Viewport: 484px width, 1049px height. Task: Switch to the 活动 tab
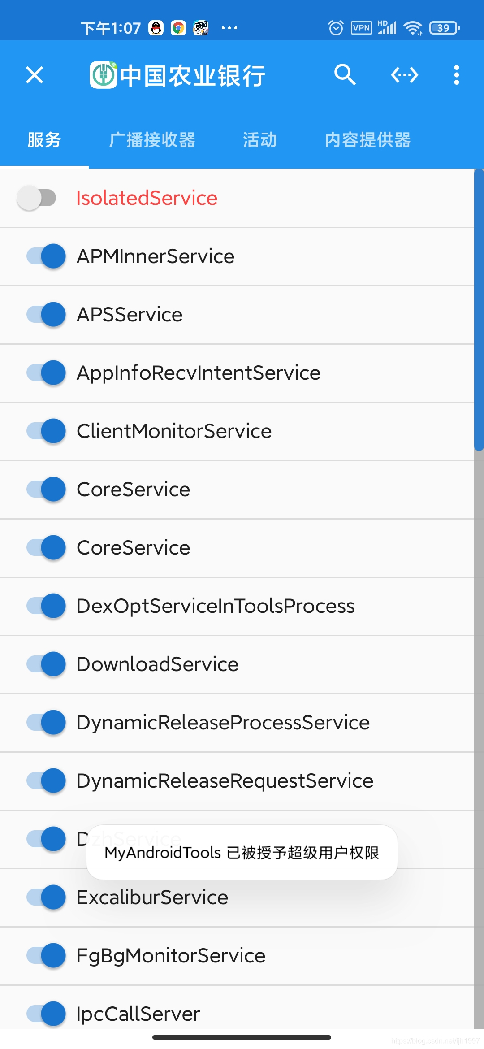click(x=260, y=140)
